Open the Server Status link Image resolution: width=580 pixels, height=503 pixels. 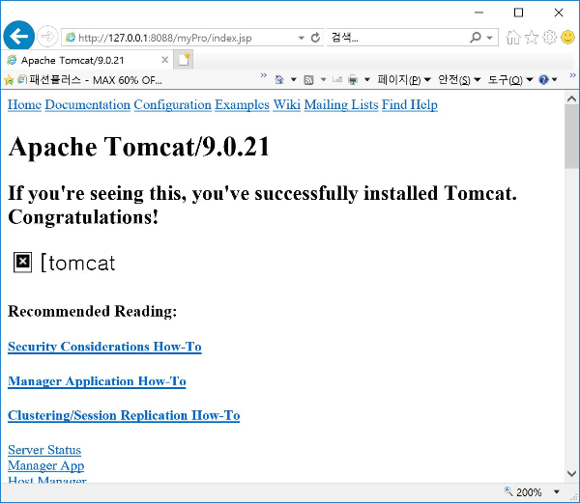[x=44, y=450]
